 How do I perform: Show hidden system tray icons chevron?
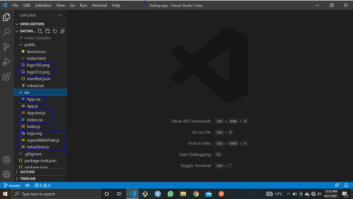coord(288,194)
